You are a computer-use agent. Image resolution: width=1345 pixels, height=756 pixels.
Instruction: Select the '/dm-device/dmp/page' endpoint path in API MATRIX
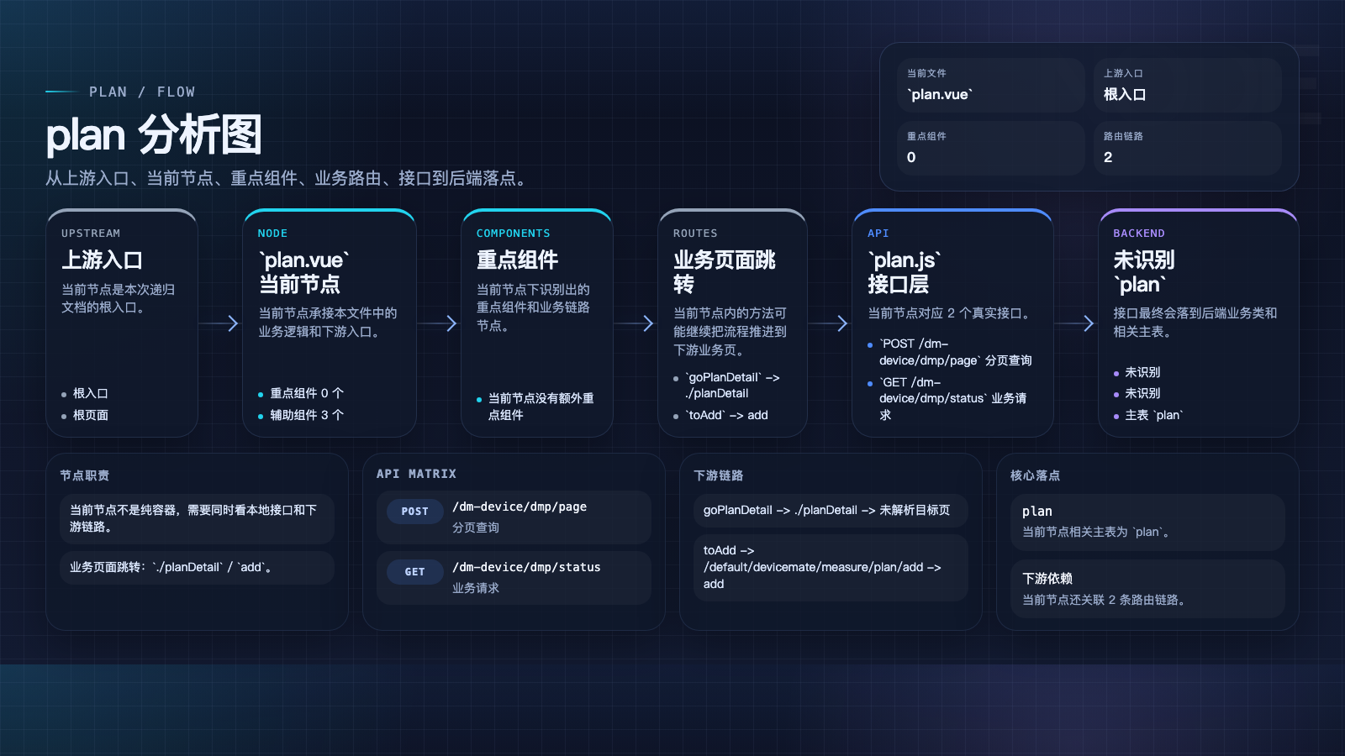click(x=520, y=507)
